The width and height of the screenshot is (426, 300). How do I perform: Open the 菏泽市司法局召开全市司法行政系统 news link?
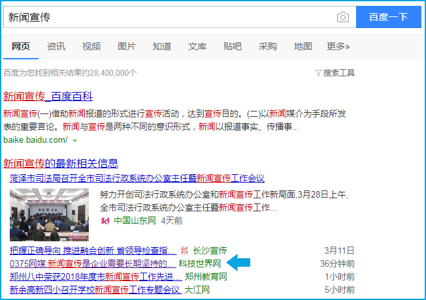click(137, 178)
